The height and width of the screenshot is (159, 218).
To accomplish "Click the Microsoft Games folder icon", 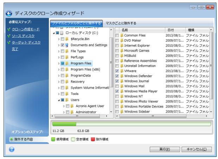I will (122, 50).
